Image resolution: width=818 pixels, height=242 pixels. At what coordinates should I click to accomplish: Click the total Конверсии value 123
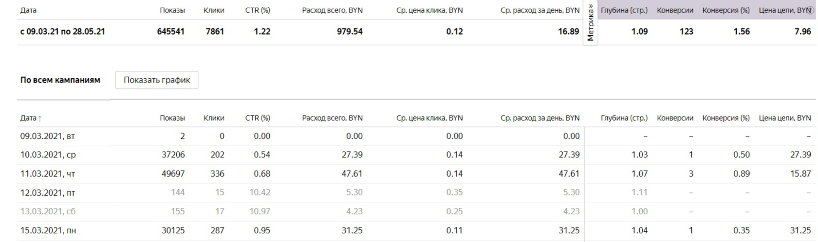(686, 32)
